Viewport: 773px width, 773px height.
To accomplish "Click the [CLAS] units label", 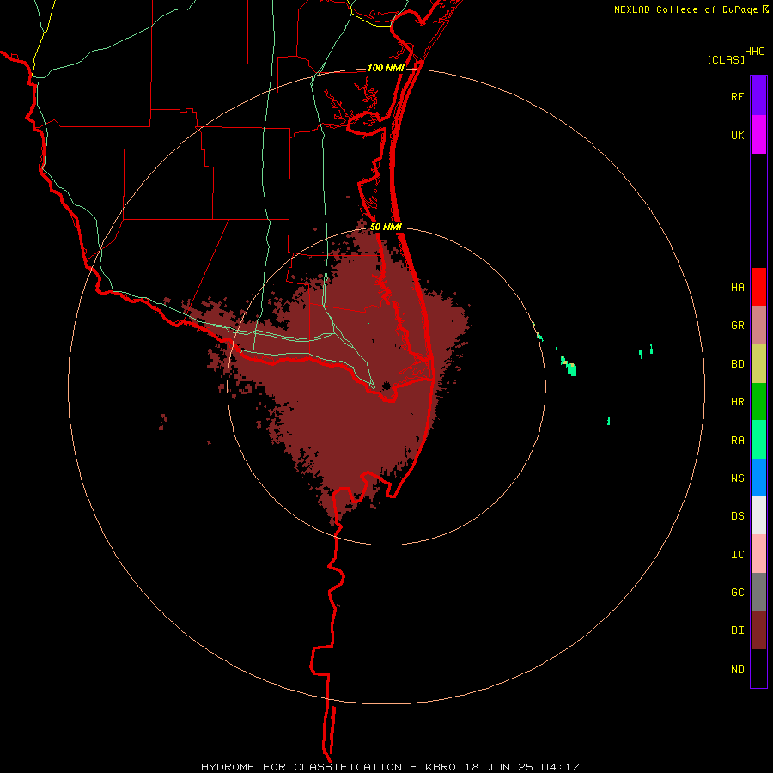I will pyautogui.click(x=726, y=59).
